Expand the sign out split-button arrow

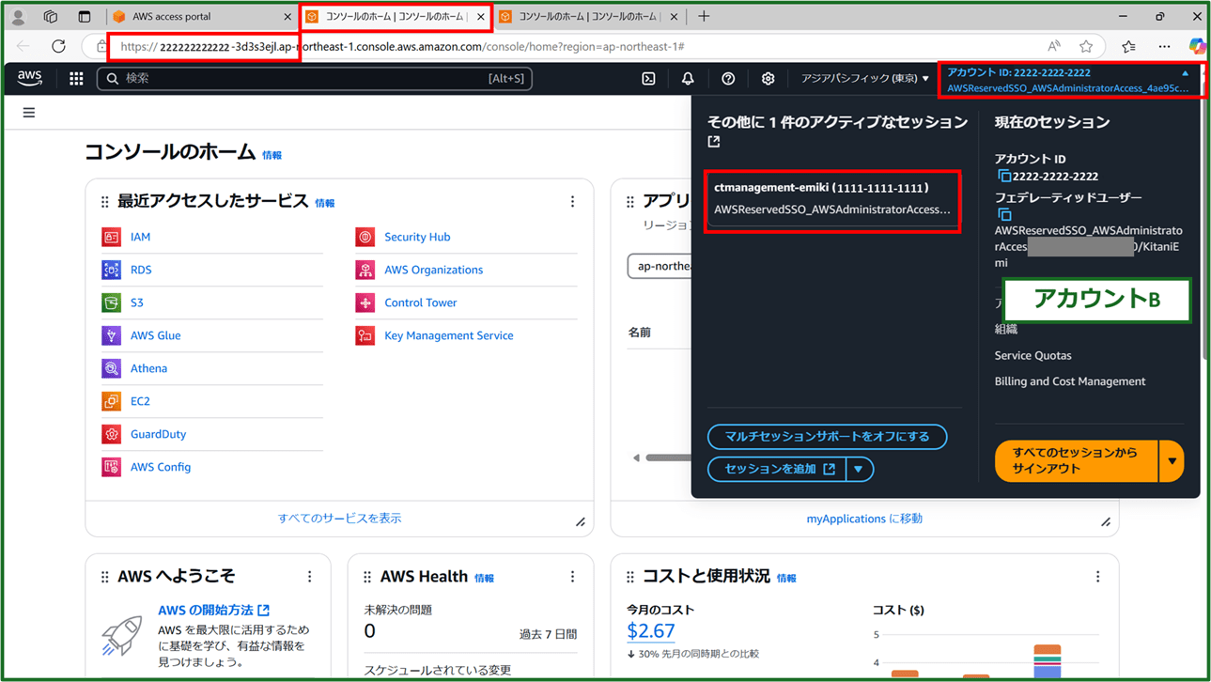click(x=1172, y=461)
